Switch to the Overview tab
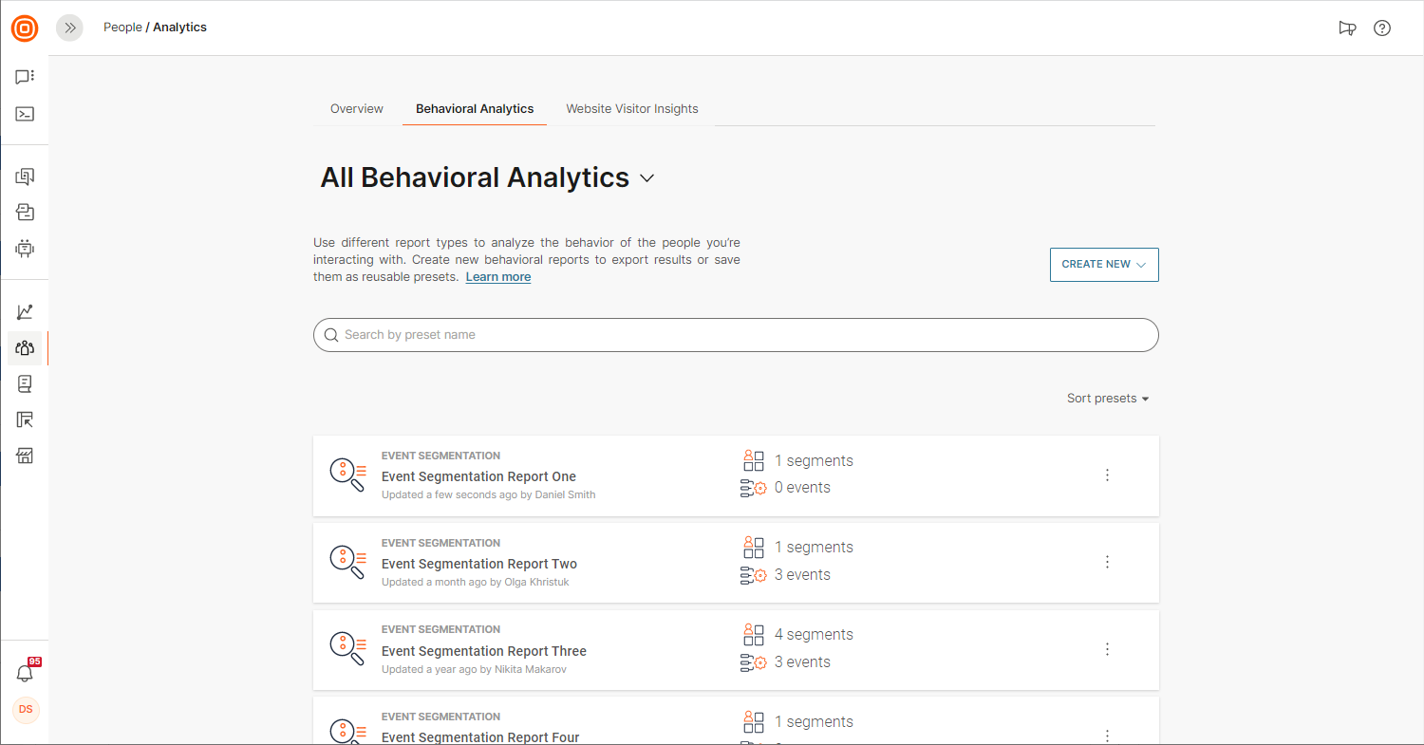 pyautogui.click(x=357, y=109)
